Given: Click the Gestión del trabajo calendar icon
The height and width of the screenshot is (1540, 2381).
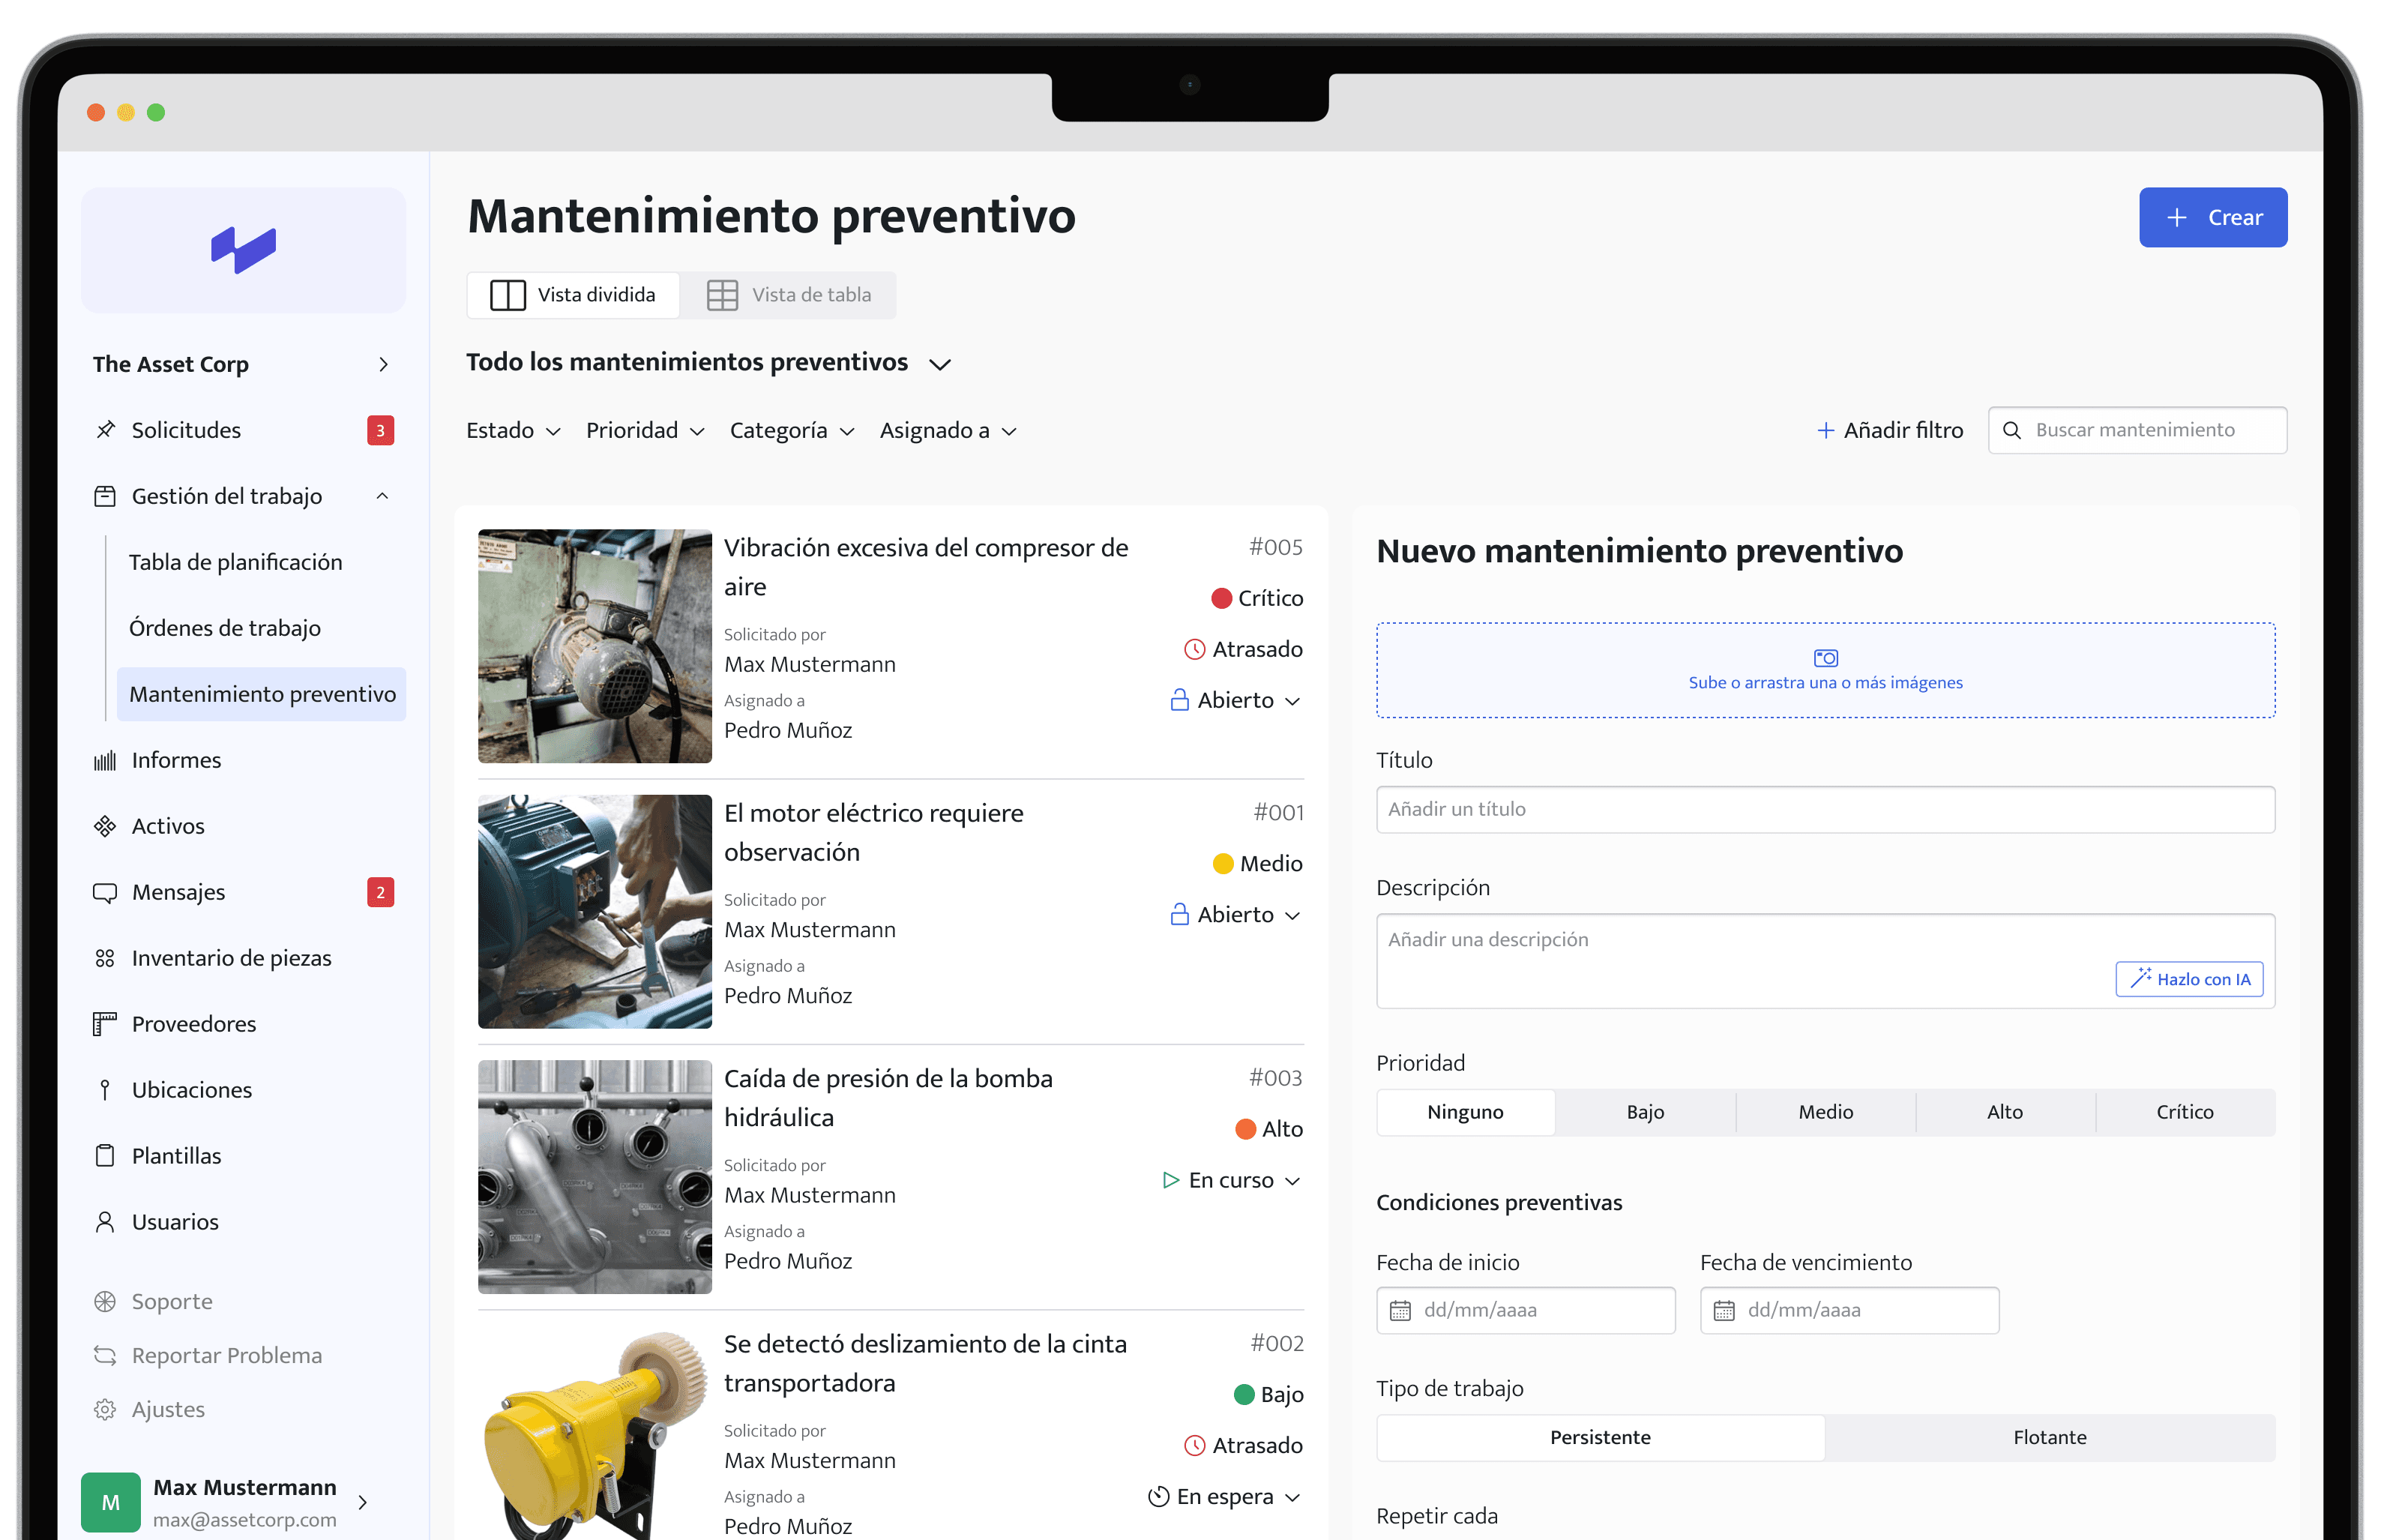Looking at the screenshot, I should coord(105,496).
